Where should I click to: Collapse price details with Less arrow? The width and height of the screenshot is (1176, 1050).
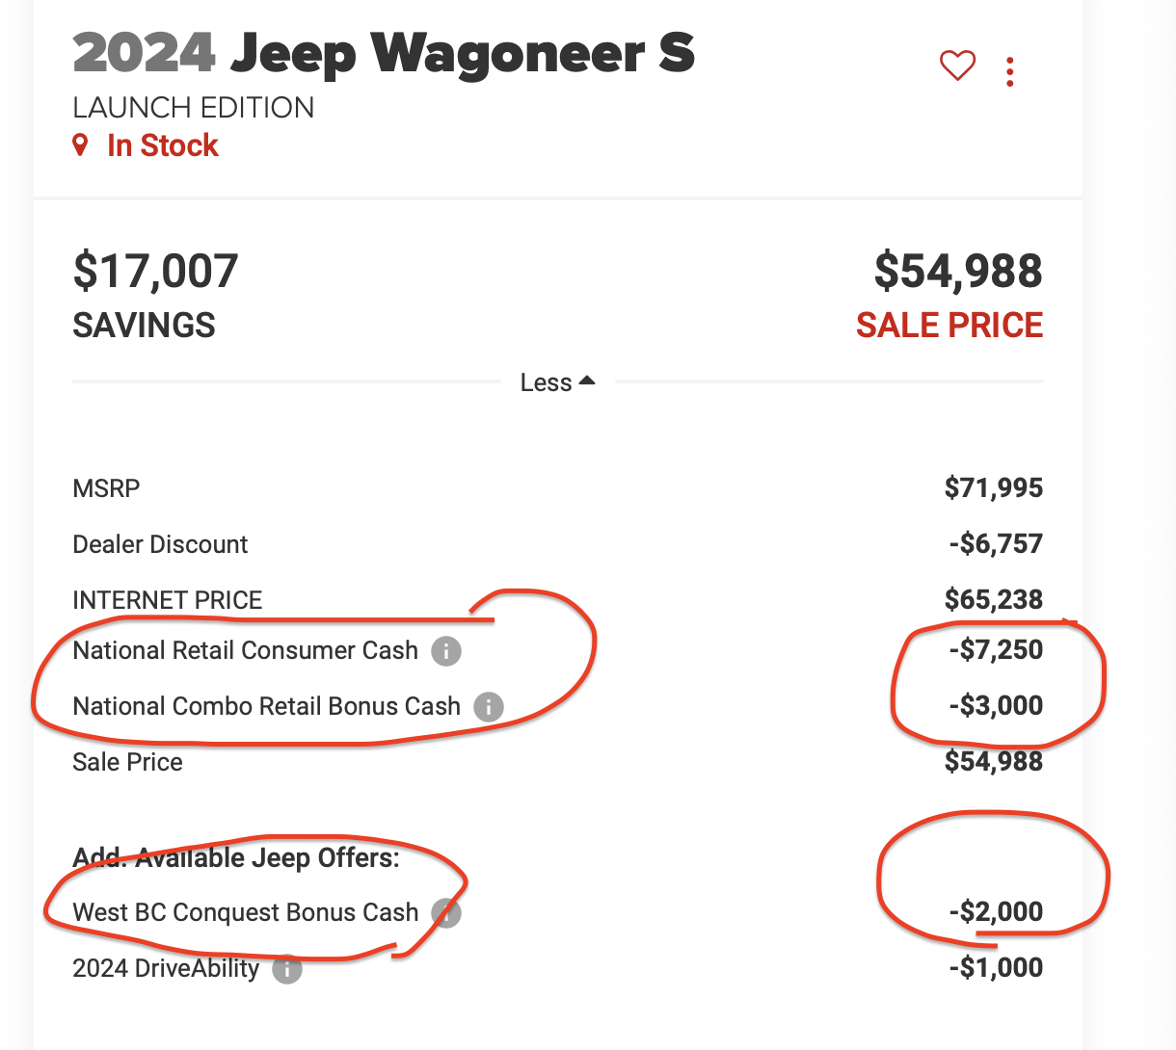(557, 382)
